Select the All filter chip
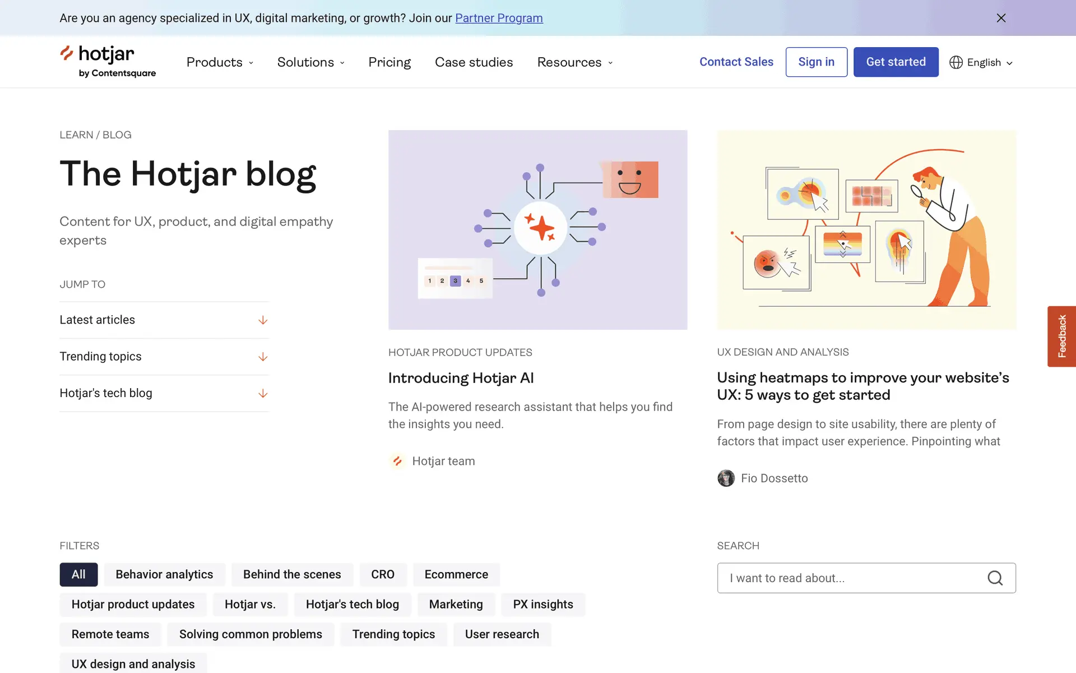The image size is (1076, 673). pyautogui.click(x=78, y=574)
